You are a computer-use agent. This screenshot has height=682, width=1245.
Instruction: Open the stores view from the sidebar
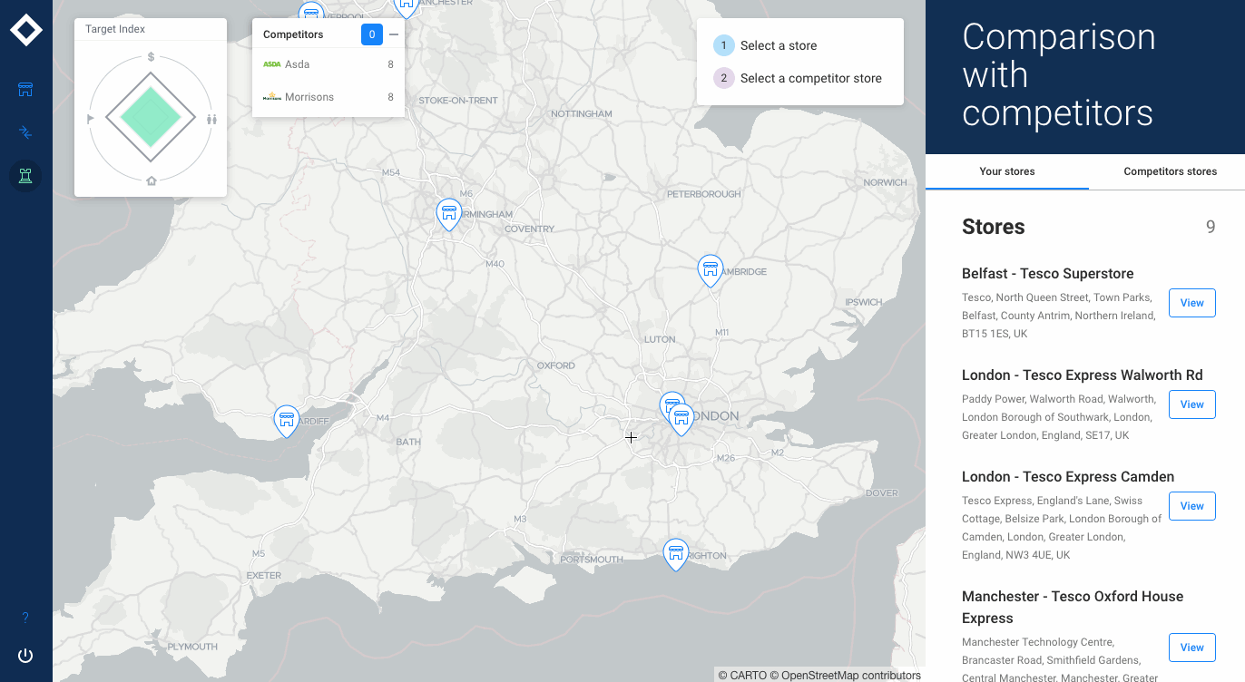(x=25, y=89)
